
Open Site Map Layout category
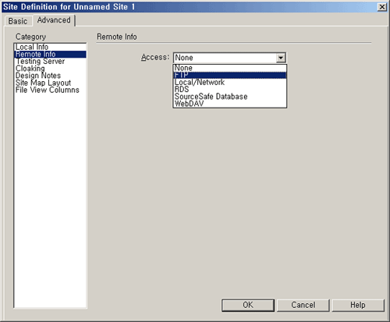[x=50, y=83]
